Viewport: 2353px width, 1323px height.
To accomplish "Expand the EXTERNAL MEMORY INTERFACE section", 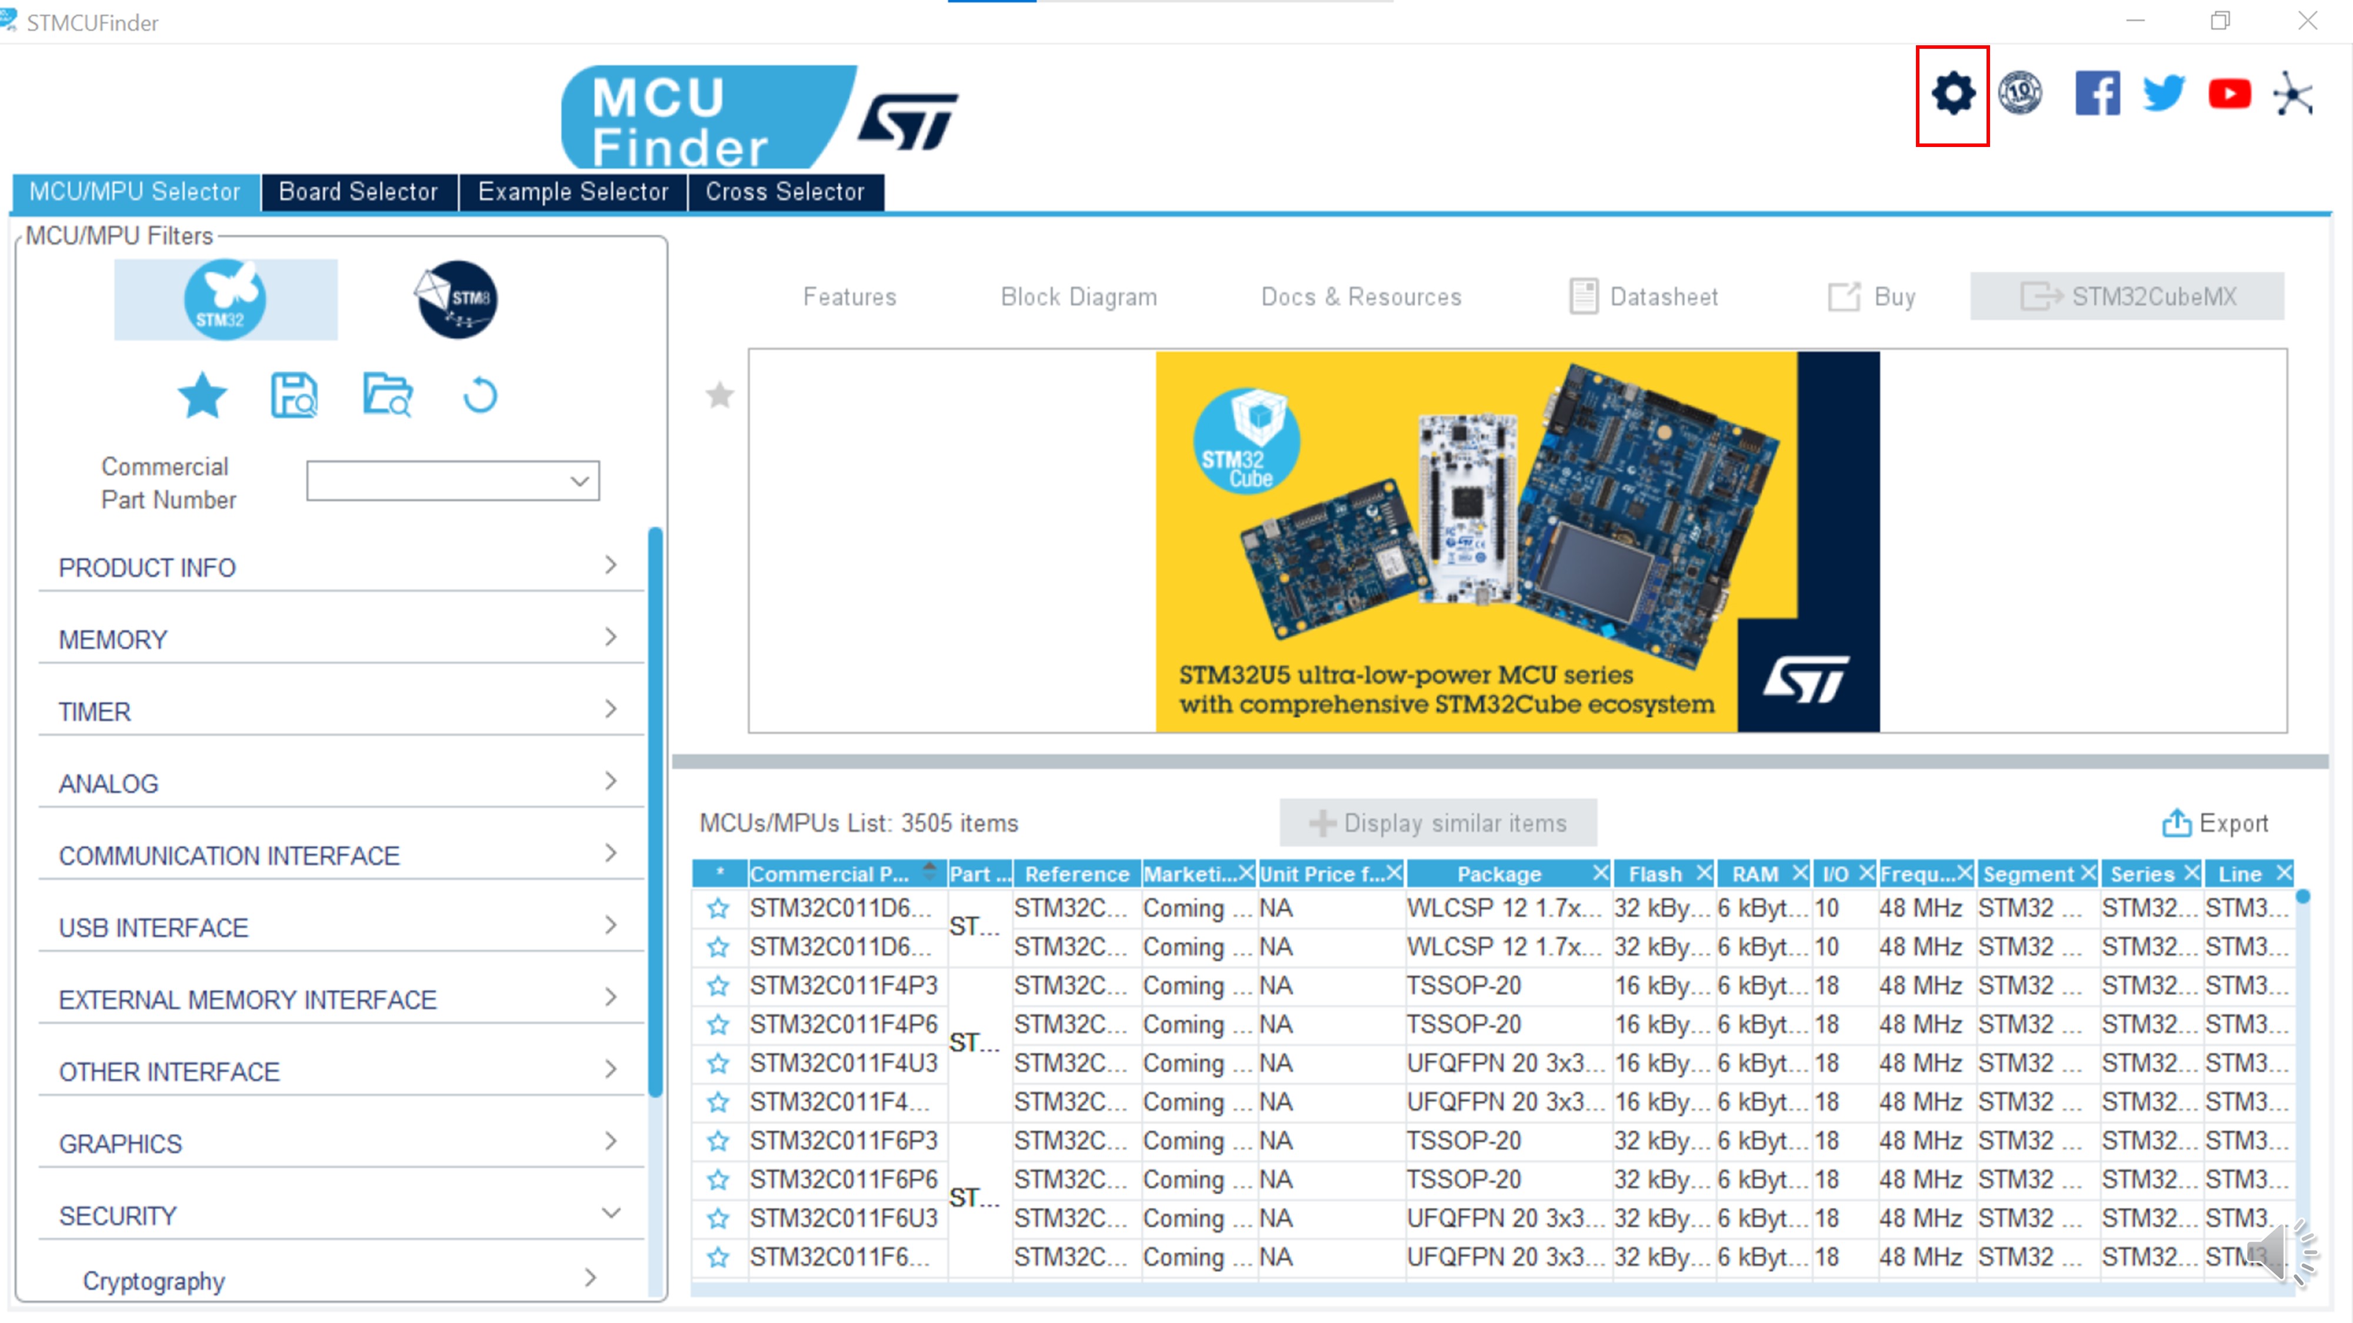I will pyautogui.click(x=342, y=1000).
